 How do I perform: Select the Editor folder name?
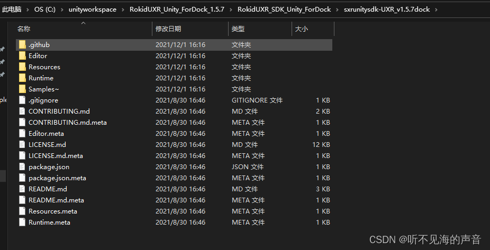point(38,56)
